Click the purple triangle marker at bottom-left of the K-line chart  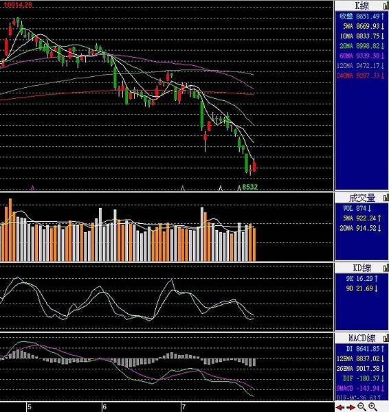(32, 187)
